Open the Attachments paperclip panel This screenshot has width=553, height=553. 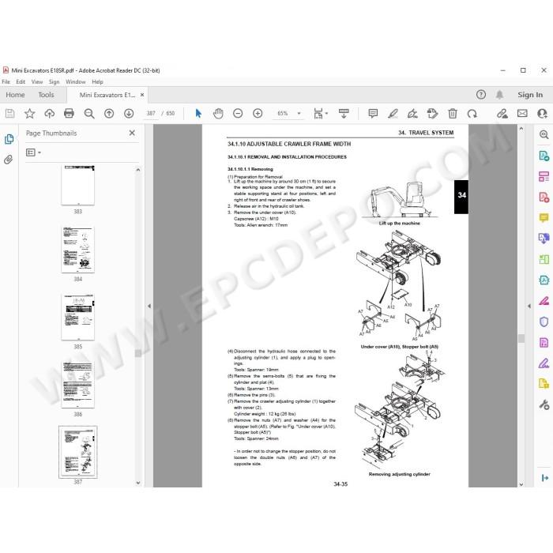pyautogui.click(x=9, y=160)
